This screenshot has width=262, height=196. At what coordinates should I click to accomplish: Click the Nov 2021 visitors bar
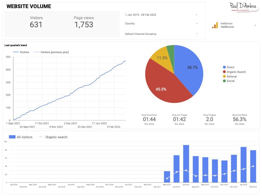(x=224, y=172)
